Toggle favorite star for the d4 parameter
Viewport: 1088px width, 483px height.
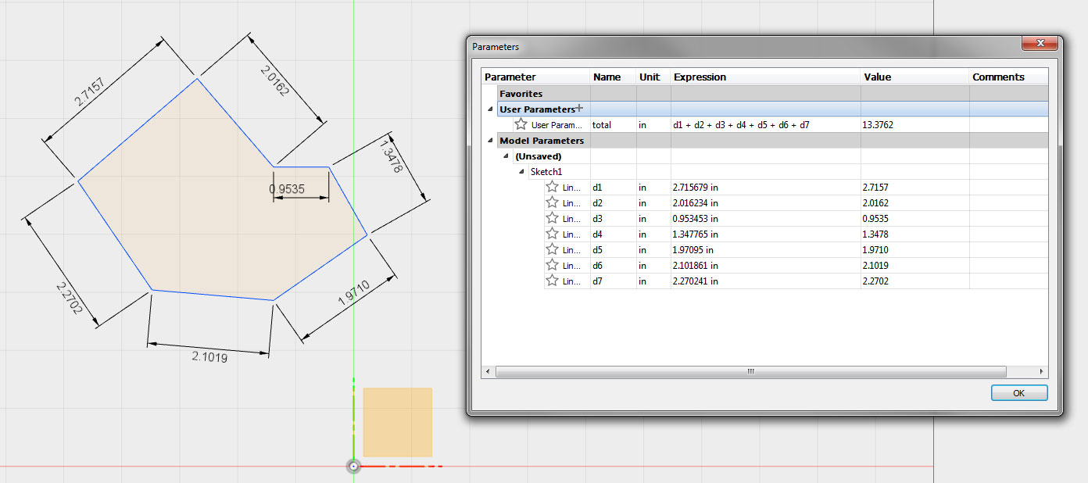(x=552, y=234)
